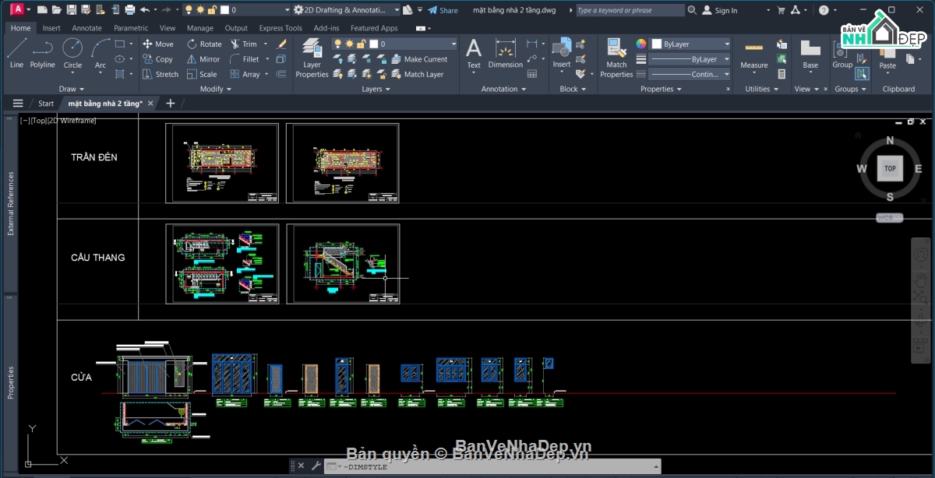This screenshot has height=478, width=935.
Task: Open the Start file tab
Action: (46, 104)
